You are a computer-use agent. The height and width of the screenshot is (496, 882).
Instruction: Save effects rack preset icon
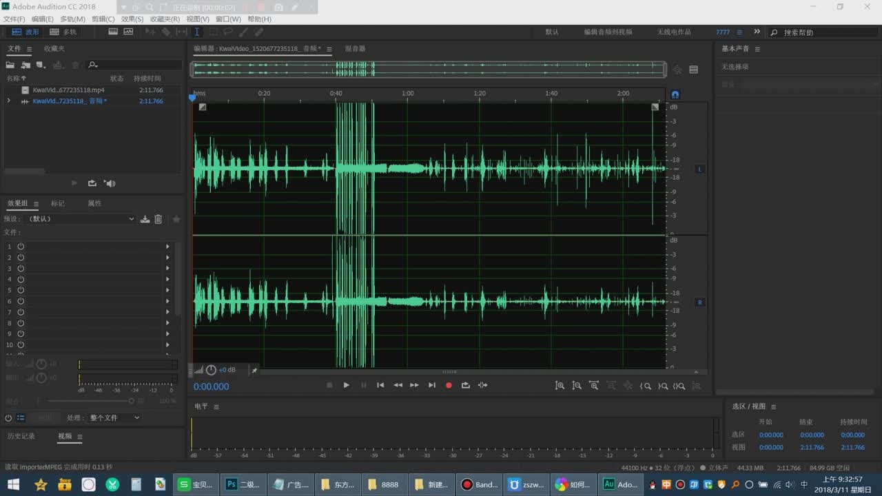pos(145,219)
